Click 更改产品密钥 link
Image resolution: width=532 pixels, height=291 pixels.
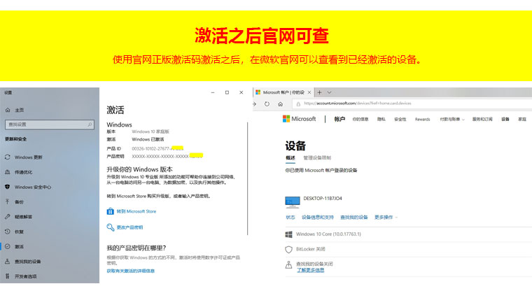tap(129, 227)
